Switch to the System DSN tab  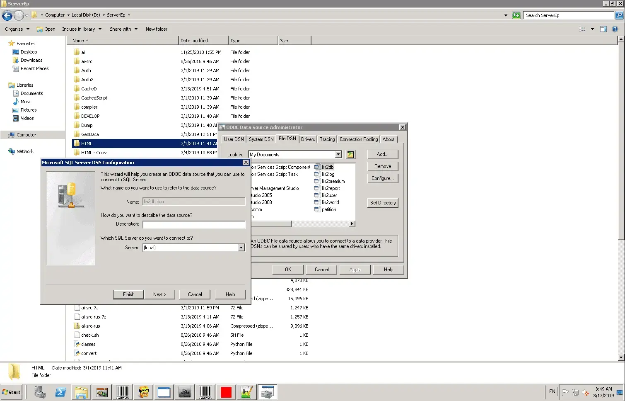click(x=261, y=139)
